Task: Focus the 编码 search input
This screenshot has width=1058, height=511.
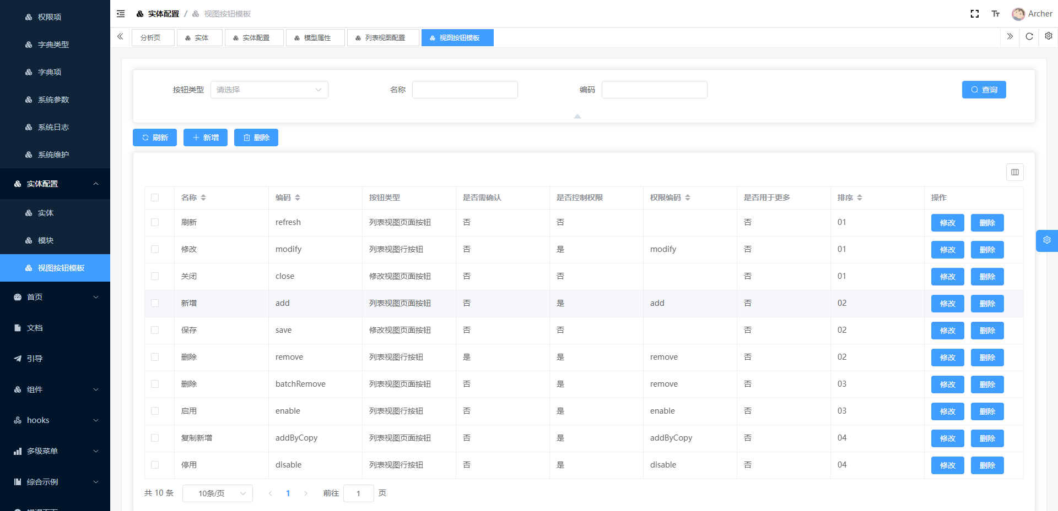Action: [x=655, y=90]
